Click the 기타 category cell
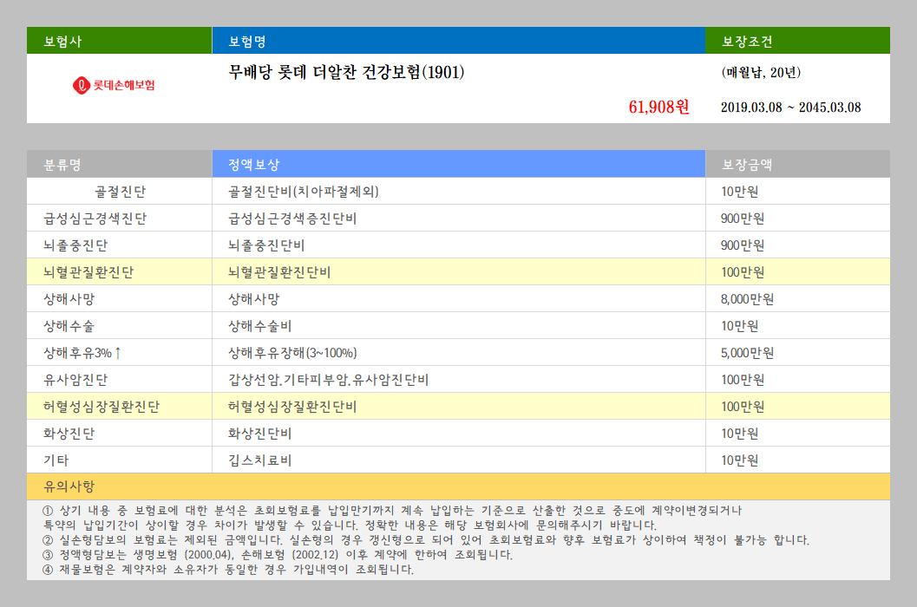Image resolution: width=917 pixels, height=607 pixels. click(120, 460)
